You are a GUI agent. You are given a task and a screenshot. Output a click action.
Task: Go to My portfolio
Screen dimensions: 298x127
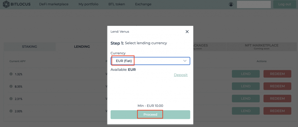point(88,4)
